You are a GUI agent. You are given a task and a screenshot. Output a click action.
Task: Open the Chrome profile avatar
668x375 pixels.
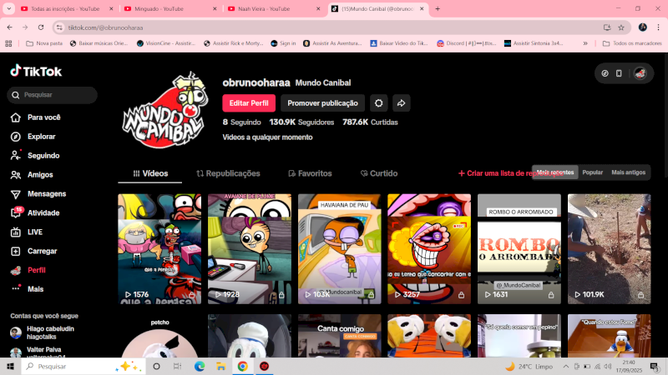642,27
